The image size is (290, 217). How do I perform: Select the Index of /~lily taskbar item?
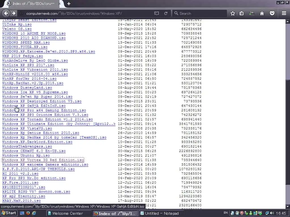[116, 214]
